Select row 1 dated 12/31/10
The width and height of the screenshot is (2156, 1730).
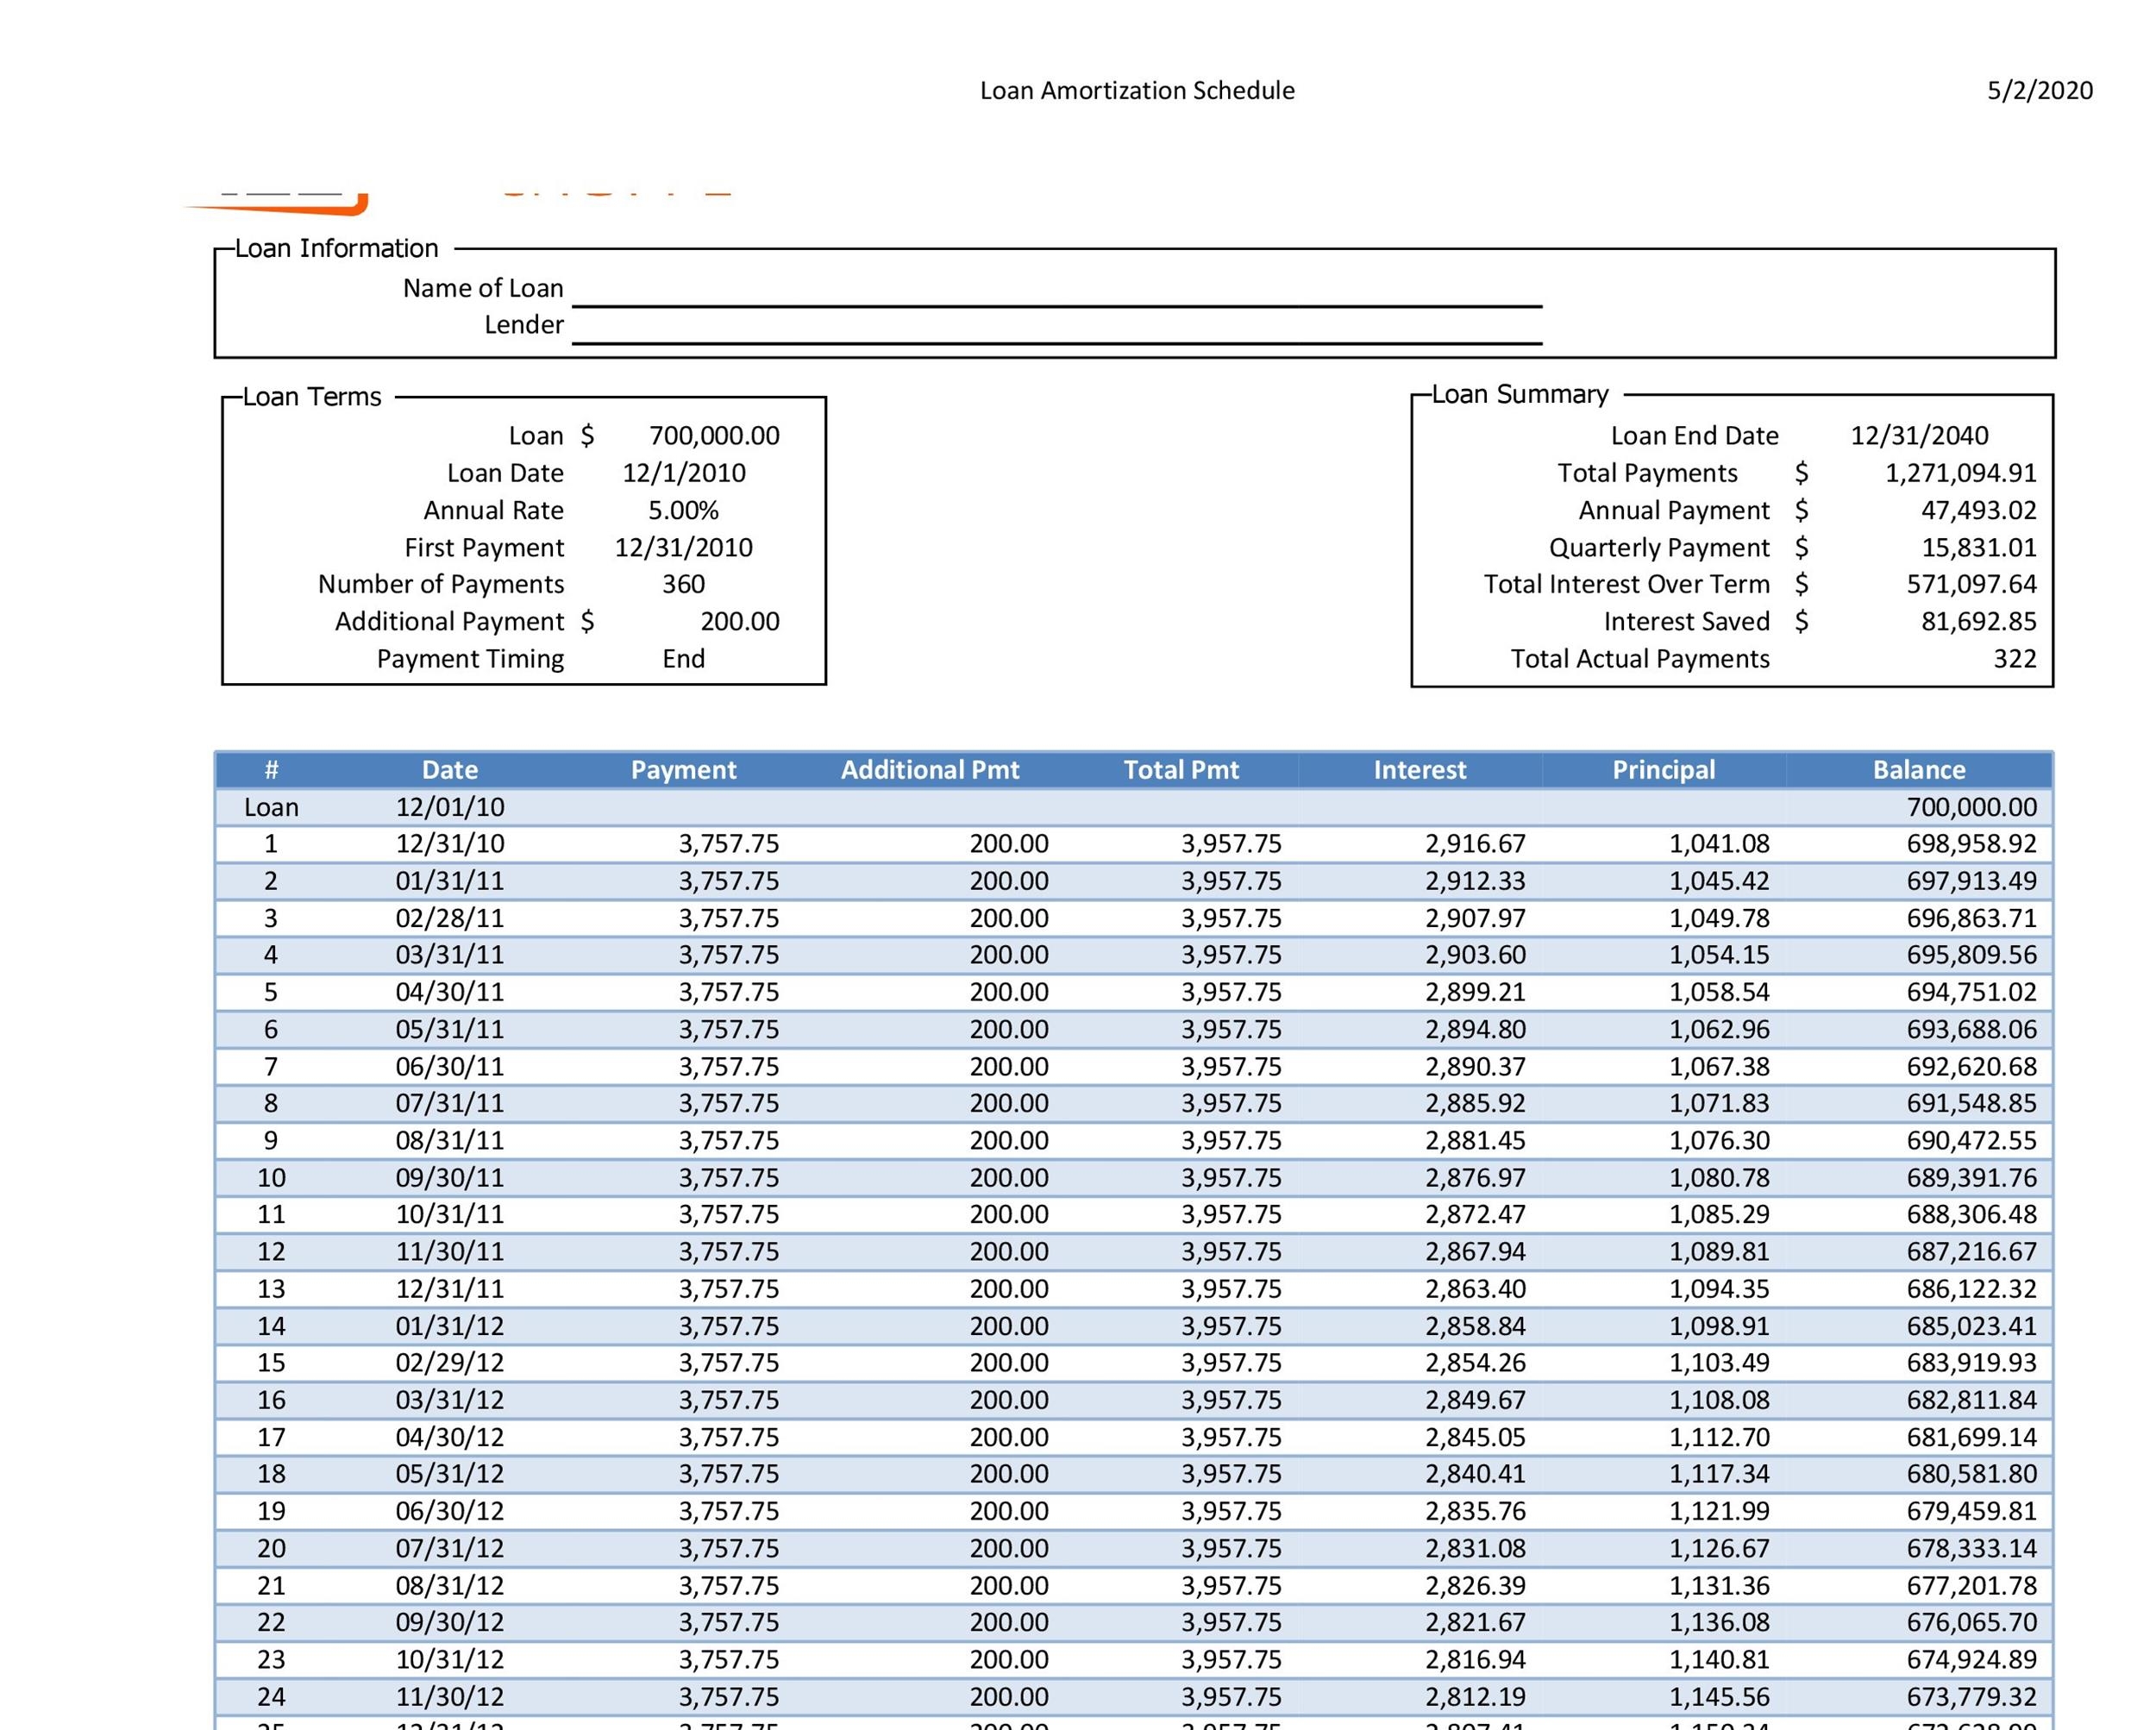click(x=451, y=843)
